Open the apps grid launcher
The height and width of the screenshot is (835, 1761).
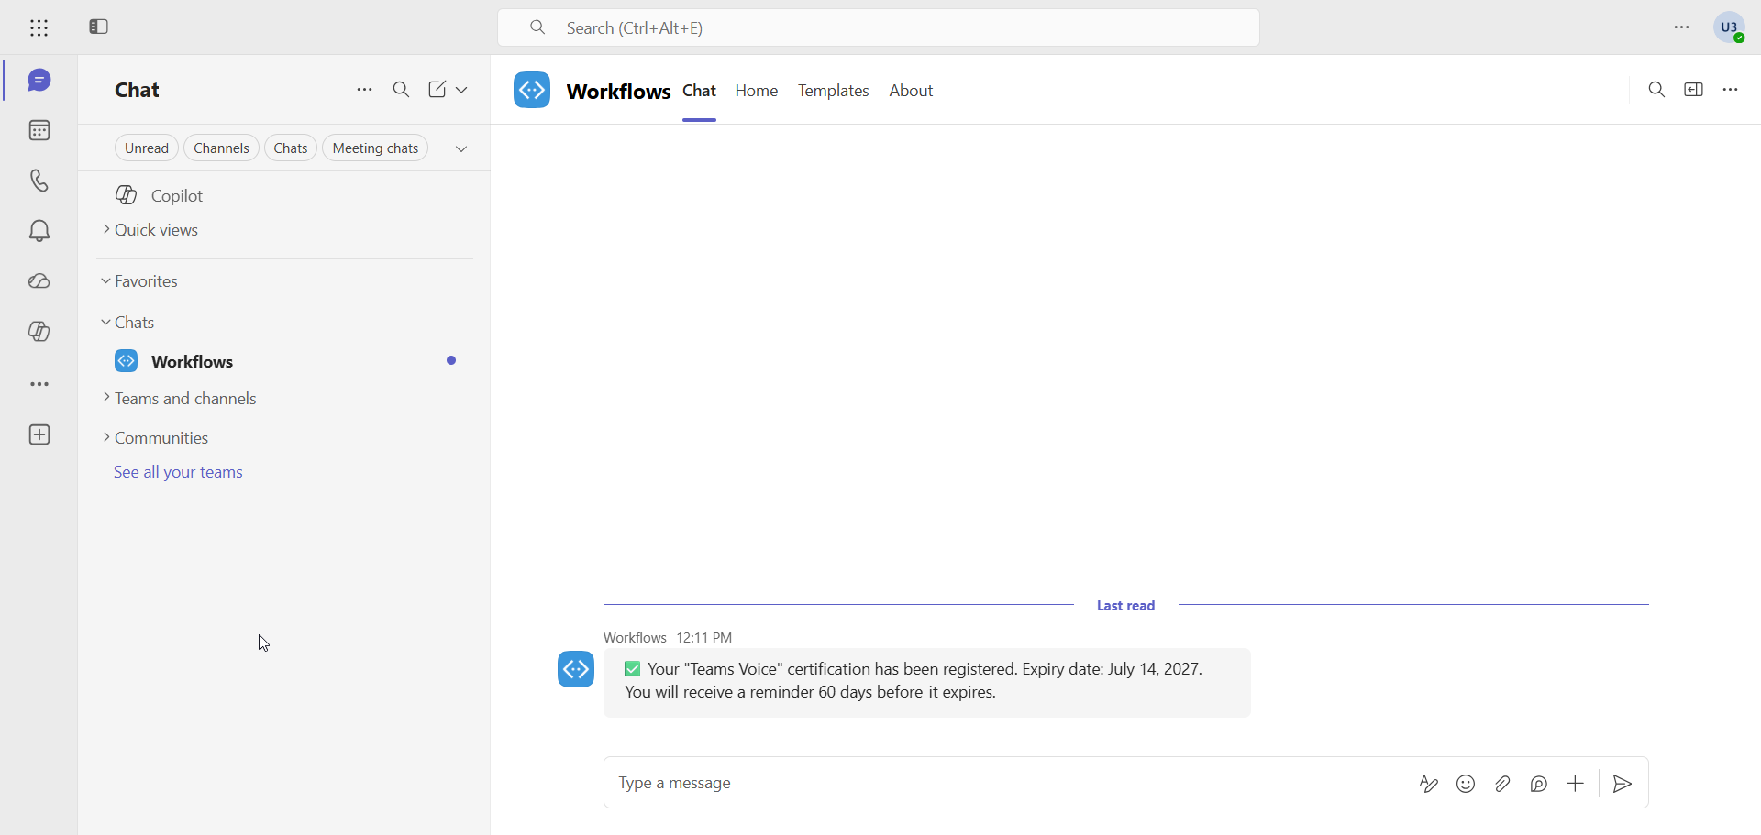(x=39, y=28)
